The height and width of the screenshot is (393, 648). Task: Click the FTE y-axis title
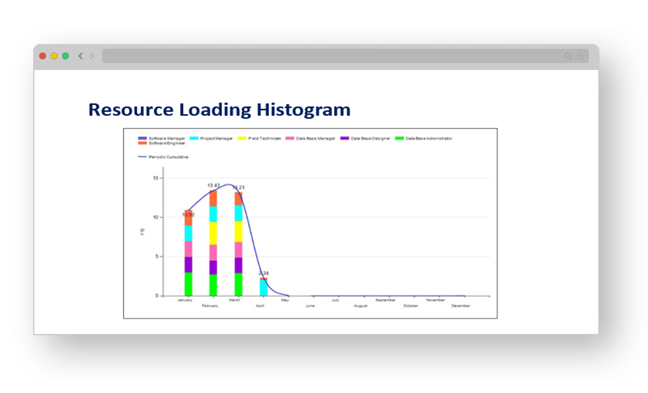(x=142, y=232)
